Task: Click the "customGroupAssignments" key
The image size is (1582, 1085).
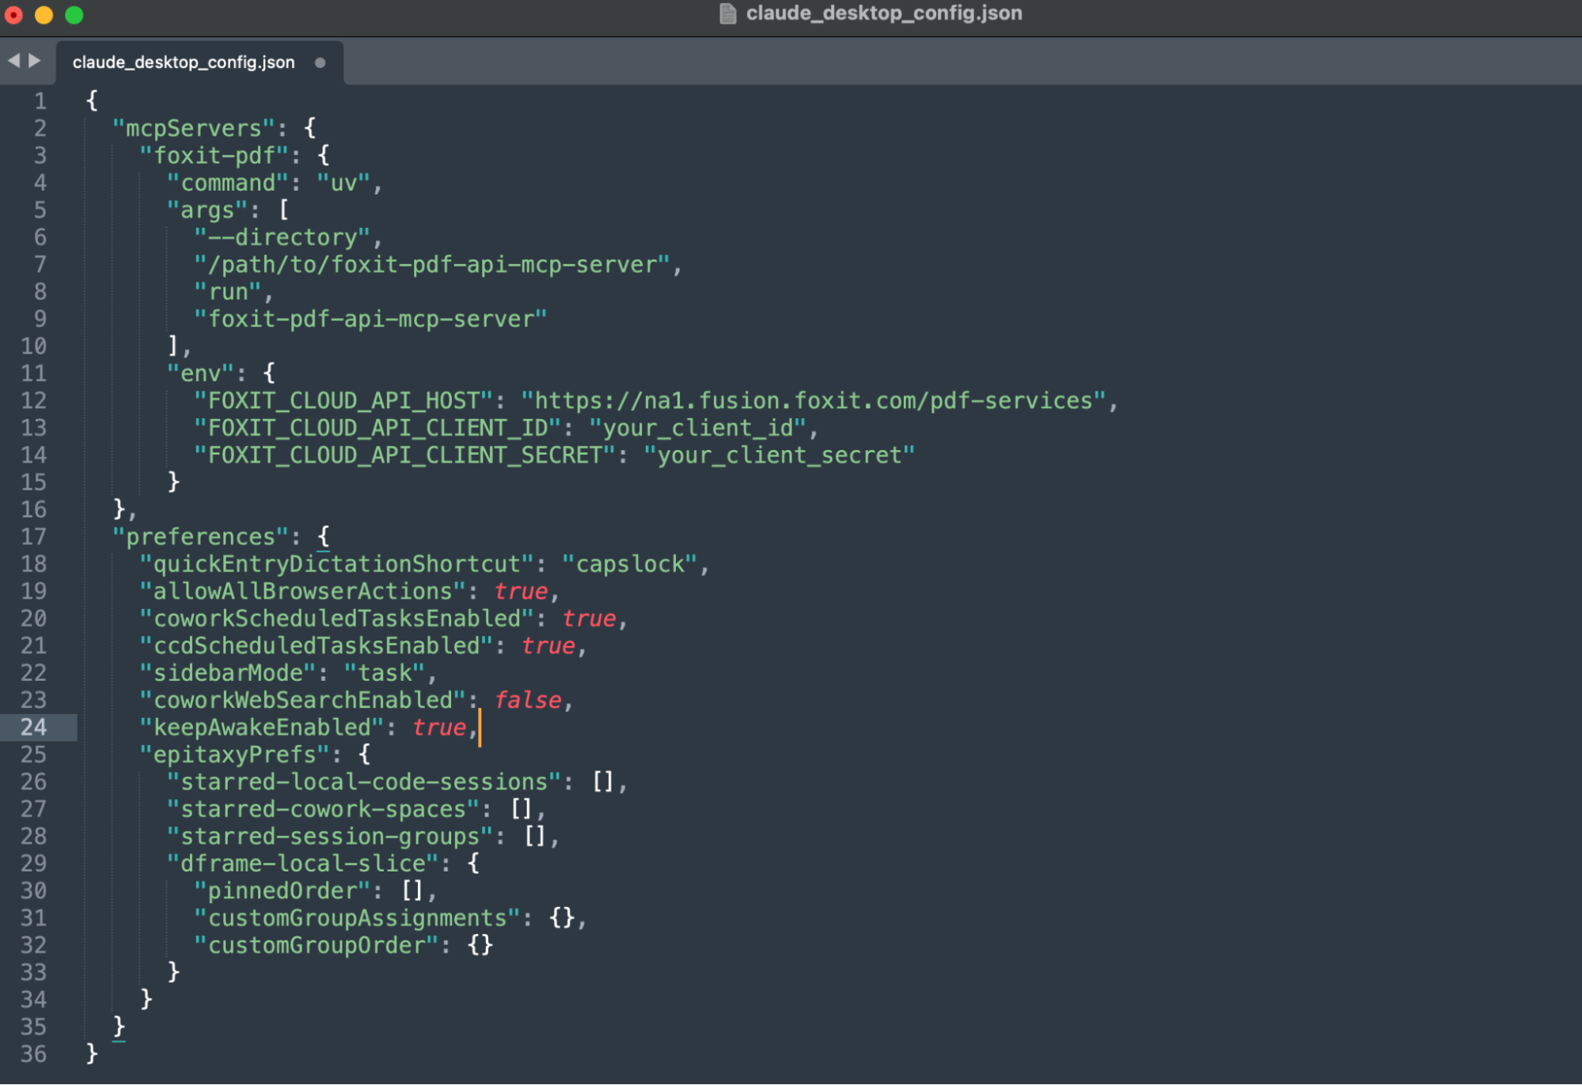Action: pos(357,918)
